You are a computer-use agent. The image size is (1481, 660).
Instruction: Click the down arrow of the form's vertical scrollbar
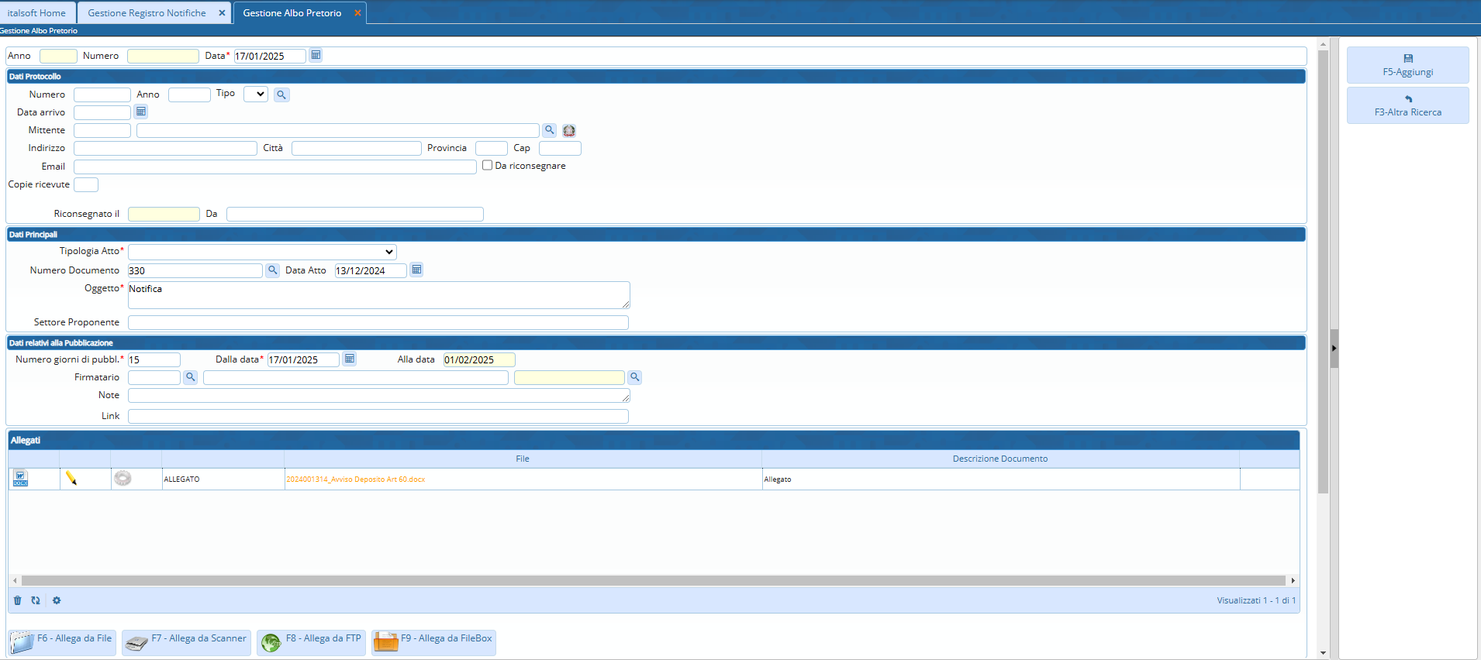click(x=1323, y=653)
